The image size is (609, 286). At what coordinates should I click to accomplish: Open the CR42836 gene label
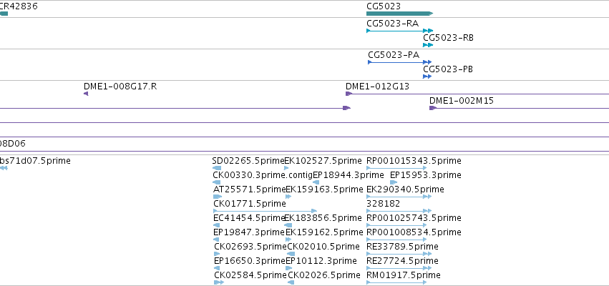(19, 6)
